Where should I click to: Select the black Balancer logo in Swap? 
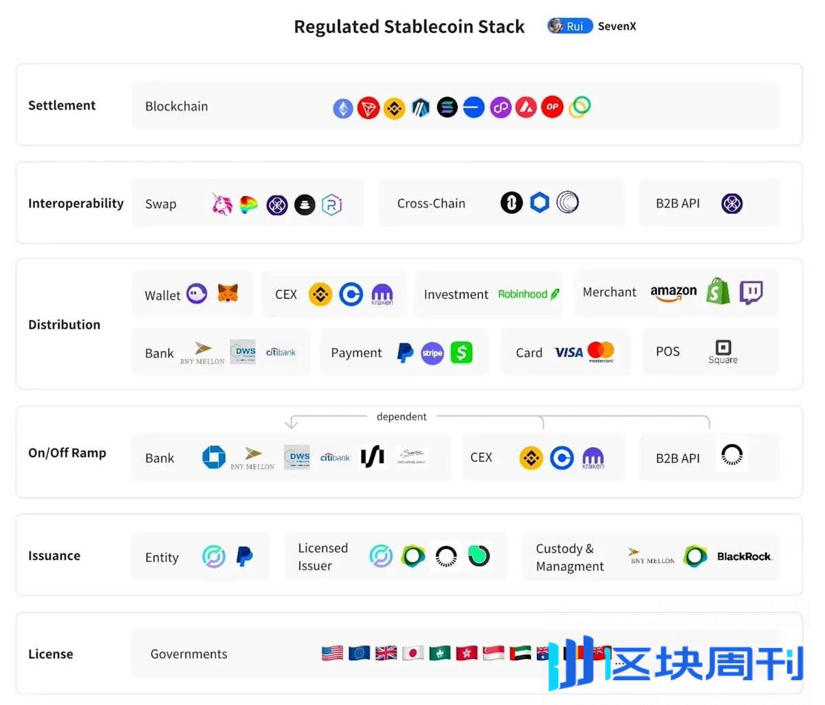[305, 204]
